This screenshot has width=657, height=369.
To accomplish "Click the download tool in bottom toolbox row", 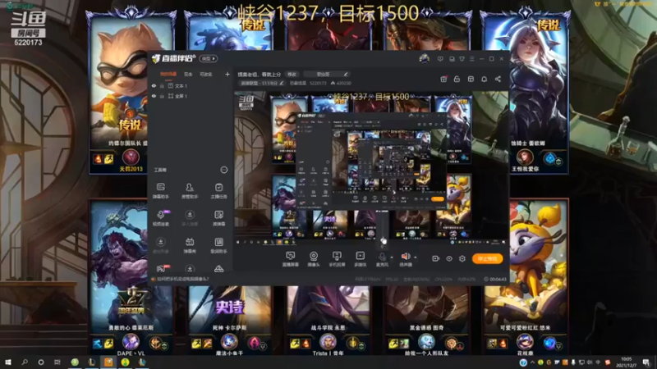I will click(190, 268).
